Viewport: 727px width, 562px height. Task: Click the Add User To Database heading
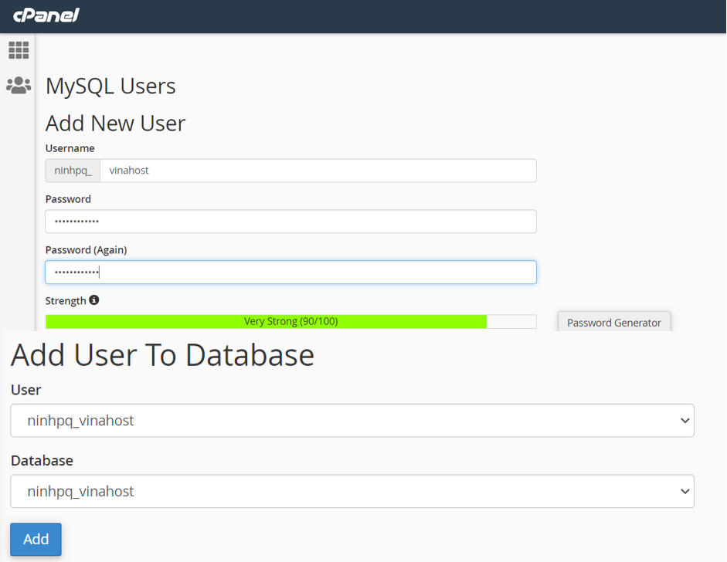coord(162,355)
